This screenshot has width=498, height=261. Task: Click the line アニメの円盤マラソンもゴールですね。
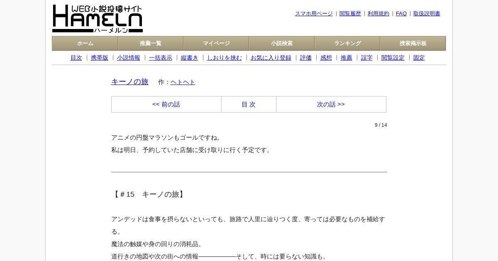click(167, 138)
